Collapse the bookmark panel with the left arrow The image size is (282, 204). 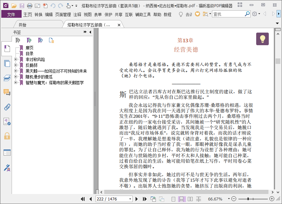point(90,32)
